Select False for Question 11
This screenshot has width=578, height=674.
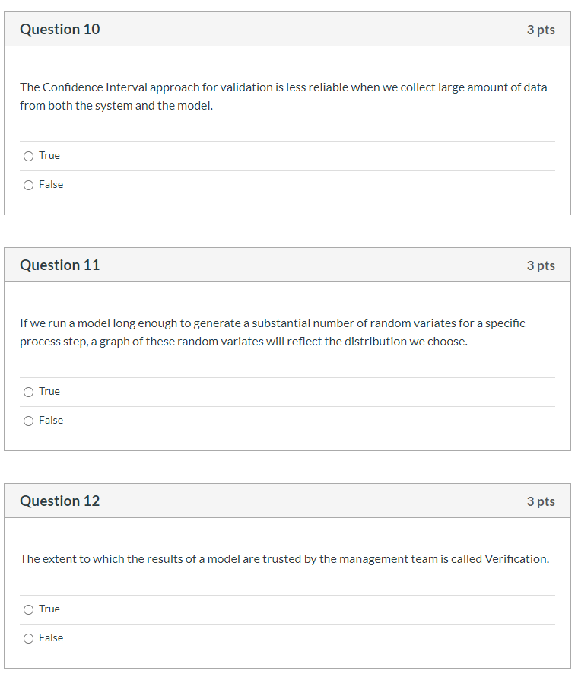pyautogui.click(x=27, y=420)
